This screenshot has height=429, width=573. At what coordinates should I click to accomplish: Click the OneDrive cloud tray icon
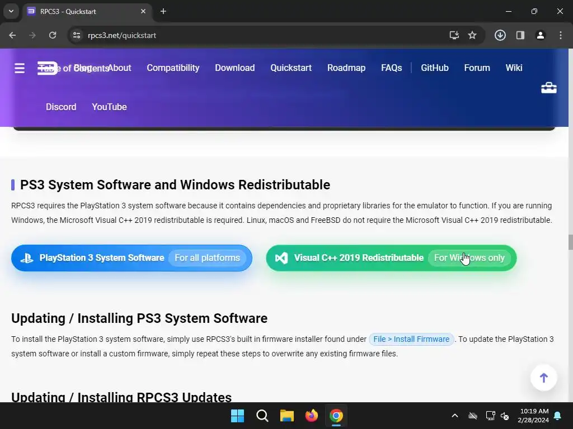tap(472, 416)
